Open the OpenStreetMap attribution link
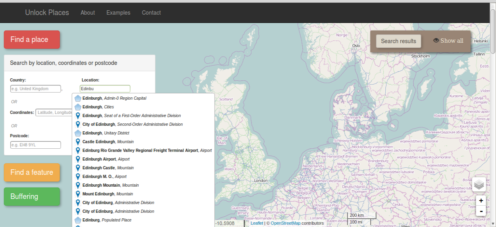Image resolution: width=496 pixels, height=227 pixels. point(285,223)
